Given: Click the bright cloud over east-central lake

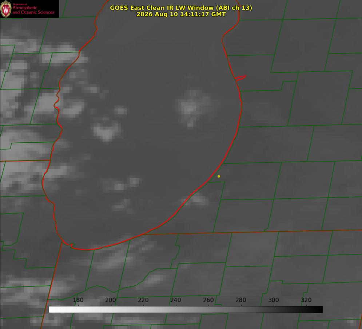Looking at the screenshot, I should click(x=192, y=108).
